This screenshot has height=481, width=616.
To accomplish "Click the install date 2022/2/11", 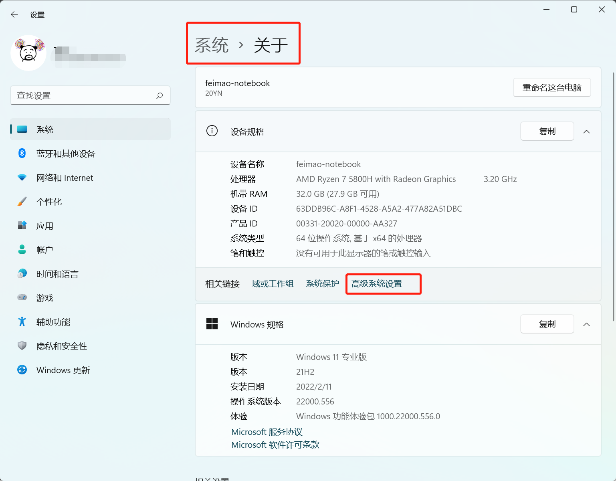I will pyautogui.click(x=314, y=386).
